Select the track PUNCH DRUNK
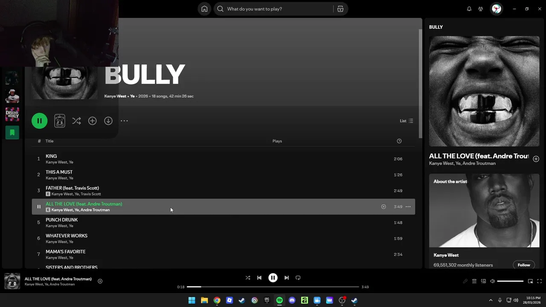The image size is (546, 307). click(x=223, y=223)
